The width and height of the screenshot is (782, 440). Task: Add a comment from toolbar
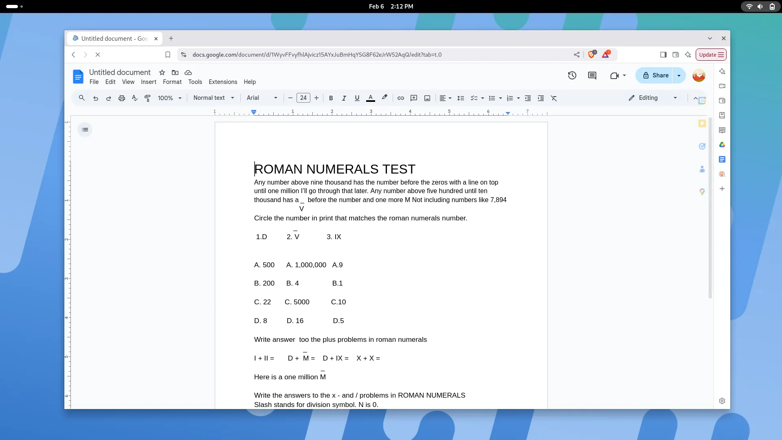[414, 98]
